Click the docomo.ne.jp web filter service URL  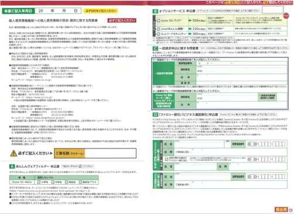50,191
